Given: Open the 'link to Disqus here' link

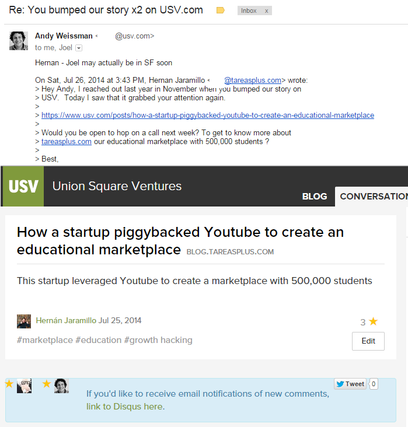Looking at the screenshot, I should pyautogui.click(x=125, y=407).
